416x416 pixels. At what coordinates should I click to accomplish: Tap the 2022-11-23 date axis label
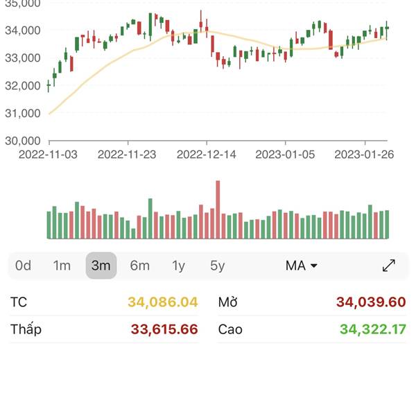click(x=127, y=155)
